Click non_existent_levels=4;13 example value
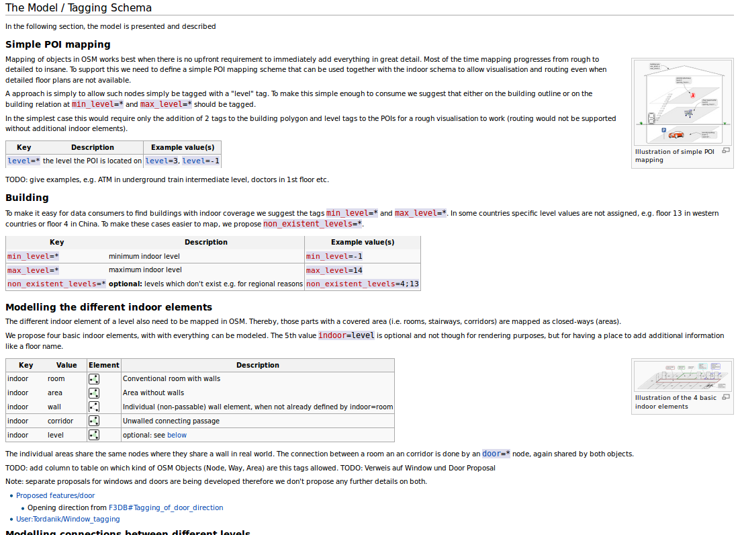 coord(362,284)
